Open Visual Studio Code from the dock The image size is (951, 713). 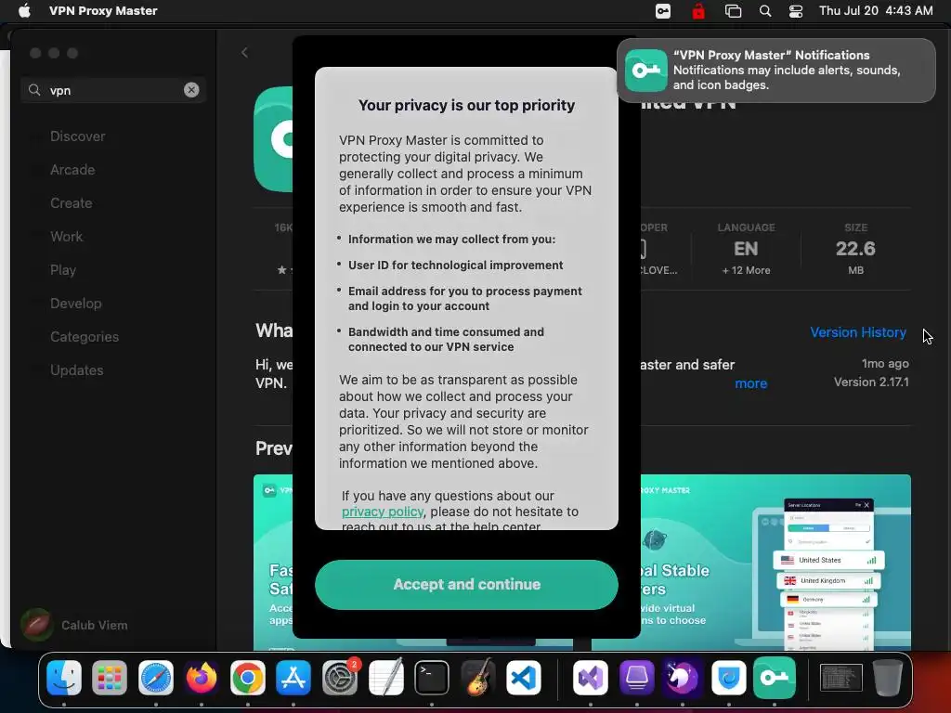click(524, 678)
